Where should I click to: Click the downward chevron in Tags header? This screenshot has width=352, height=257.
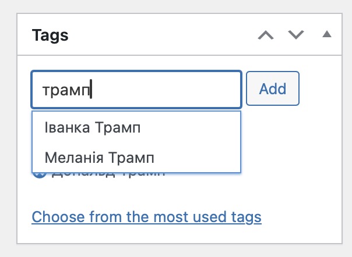(x=296, y=35)
